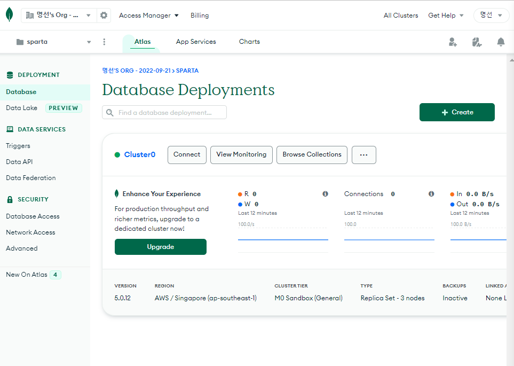Open Data Lake in the sidebar
Viewport: 514px width, 366px height.
[x=22, y=108]
